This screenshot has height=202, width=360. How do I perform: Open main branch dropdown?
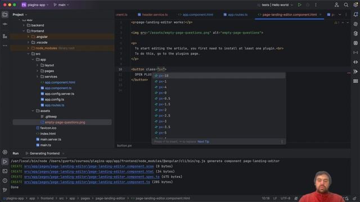coord(61,5)
